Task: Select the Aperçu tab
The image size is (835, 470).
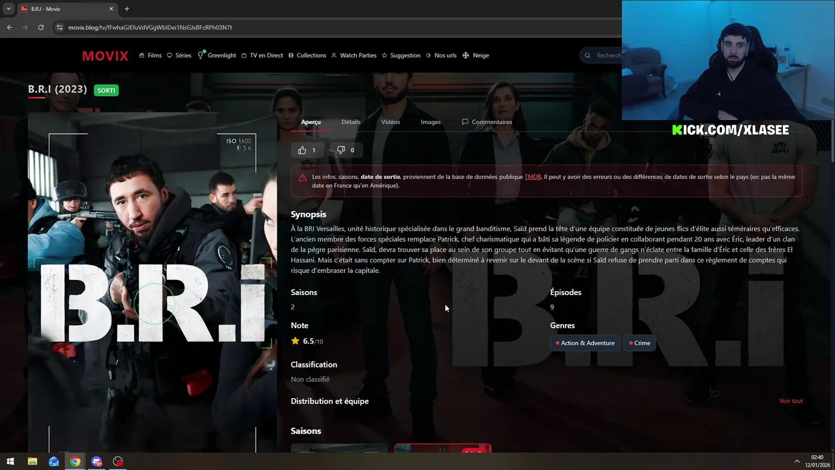Action: [311, 122]
